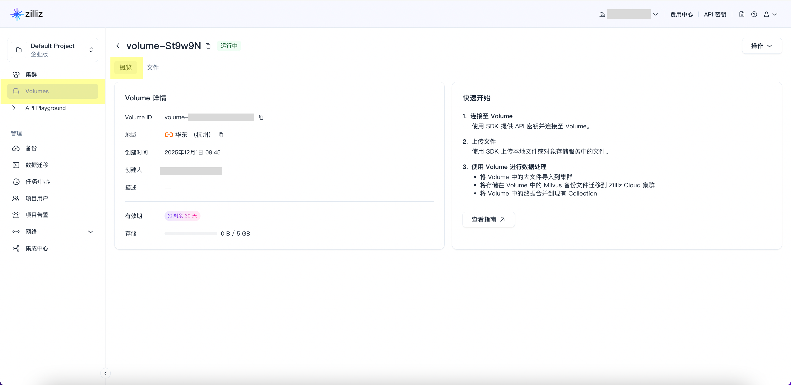791x385 pixels.
Task: Open 项目告警 in the sidebar
Action: [37, 215]
